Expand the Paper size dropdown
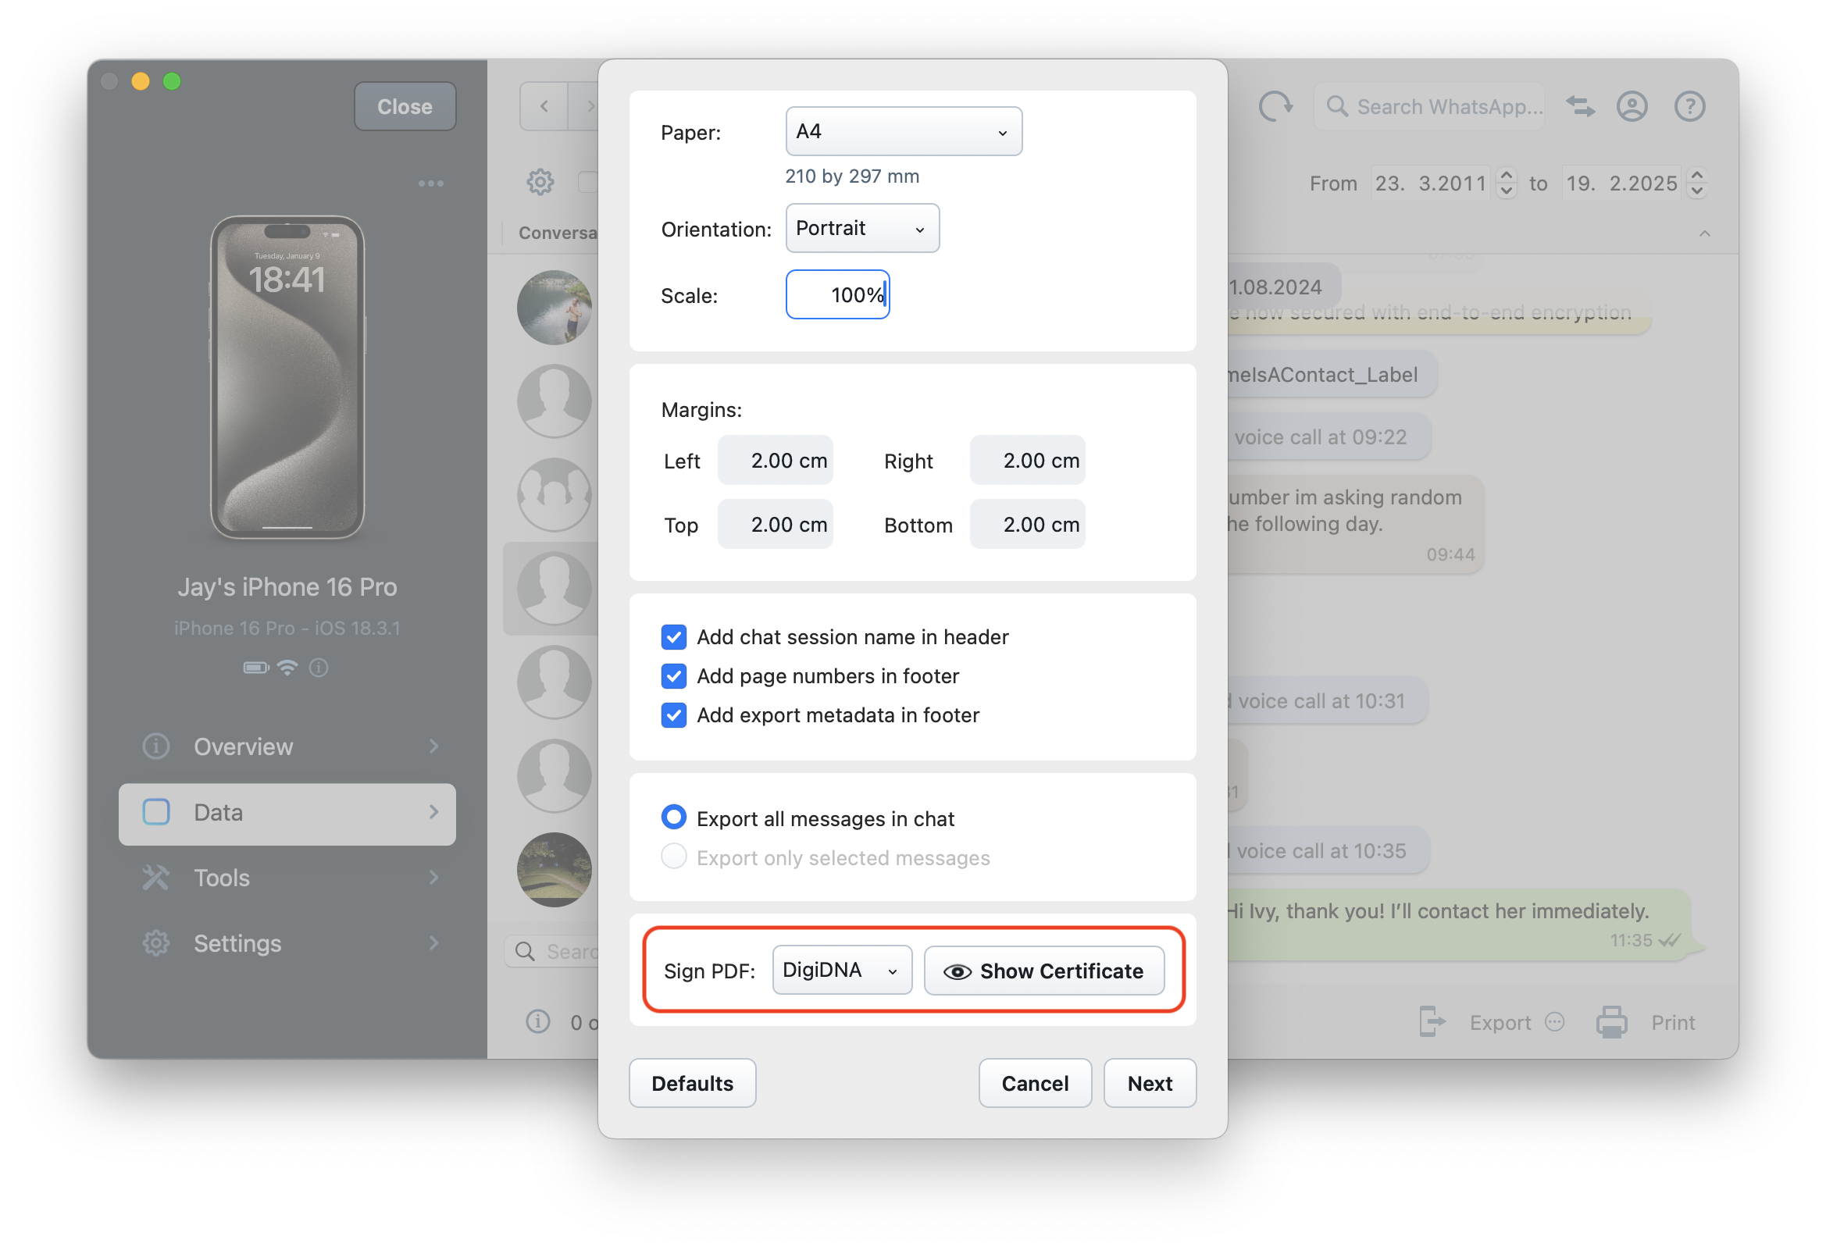 coord(901,134)
